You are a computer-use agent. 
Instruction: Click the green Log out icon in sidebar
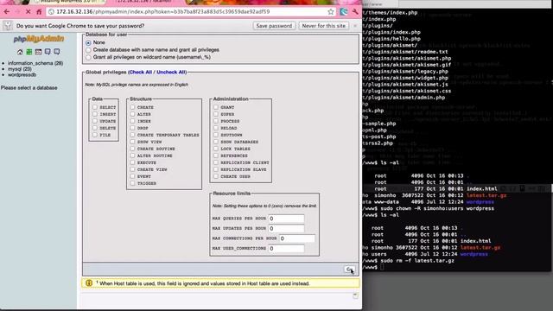coord(29,52)
